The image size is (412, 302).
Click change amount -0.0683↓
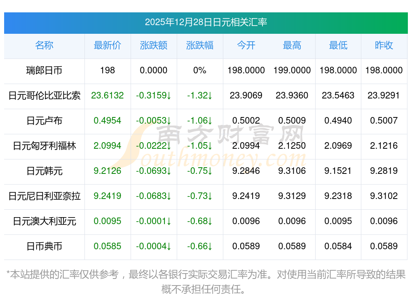click(154, 196)
